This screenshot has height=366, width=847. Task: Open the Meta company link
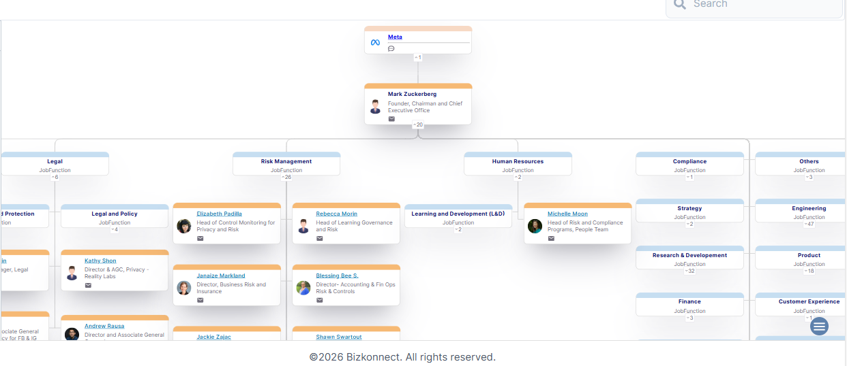click(395, 37)
